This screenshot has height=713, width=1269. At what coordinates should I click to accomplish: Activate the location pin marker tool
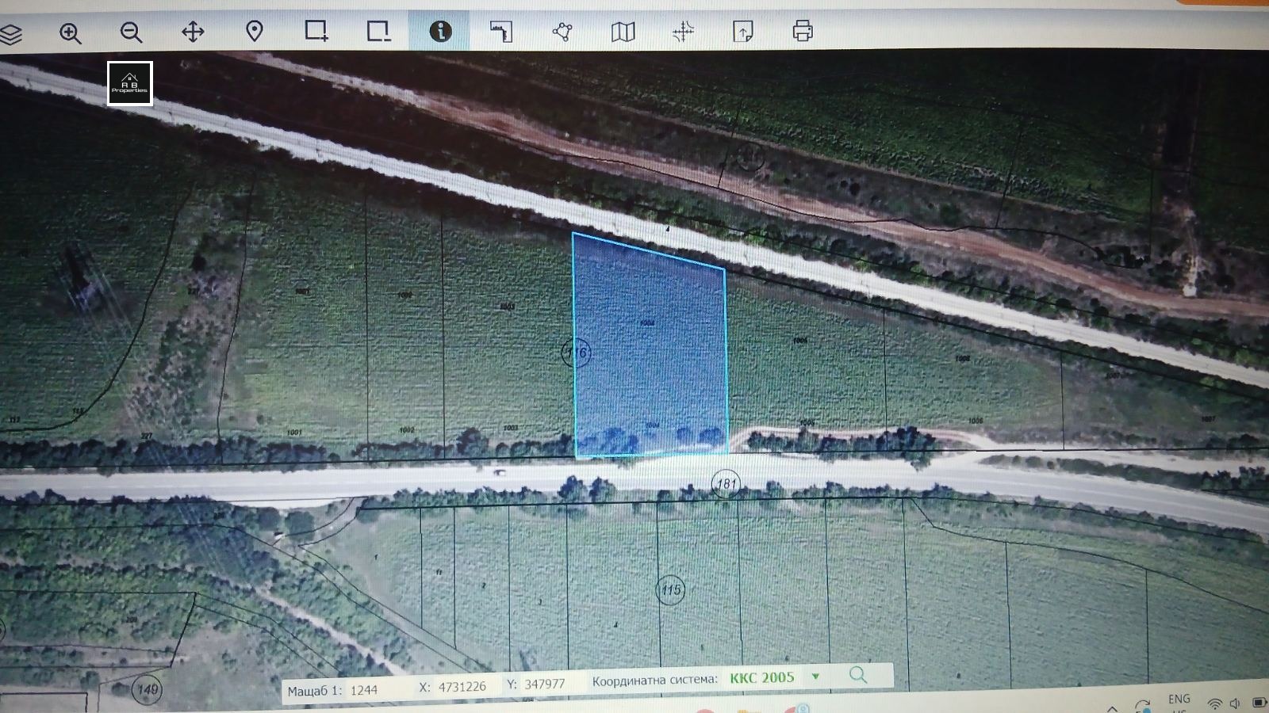[255, 32]
